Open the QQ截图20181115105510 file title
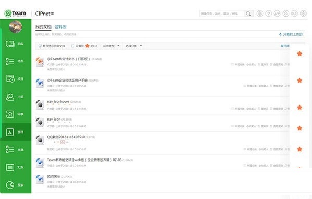This screenshot has height=199, width=312. (x=66, y=137)
